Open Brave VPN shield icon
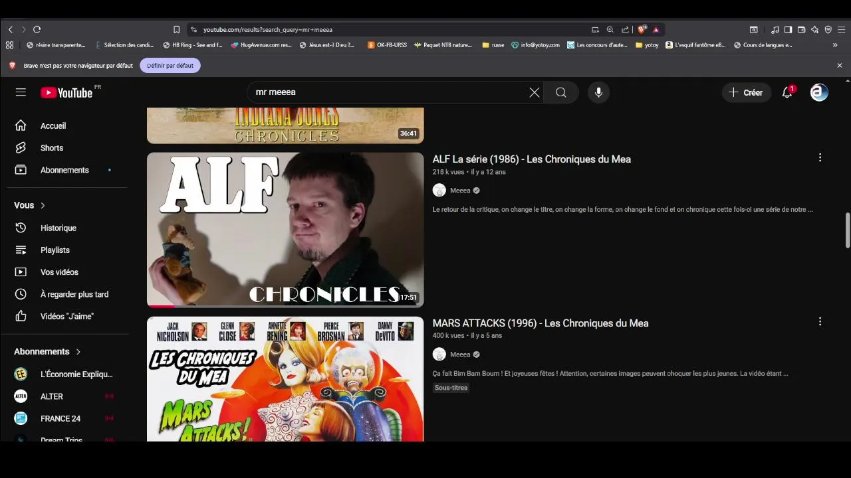 click(x=828, y=29)
